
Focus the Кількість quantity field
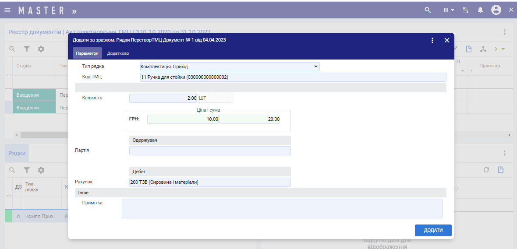pyautogui.click(x=163, y=98)
